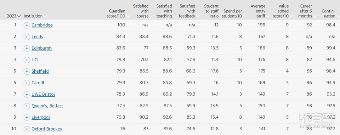Open the Cambridge institution link
The height and width of the screenshot is (135, 340).
(42, 25)
